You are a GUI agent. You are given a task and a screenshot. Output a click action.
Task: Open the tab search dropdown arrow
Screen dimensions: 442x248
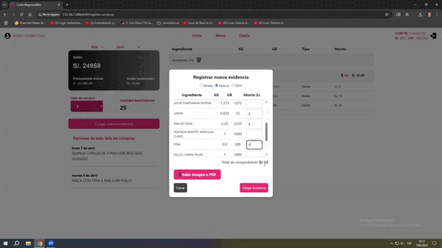point(5,5)
